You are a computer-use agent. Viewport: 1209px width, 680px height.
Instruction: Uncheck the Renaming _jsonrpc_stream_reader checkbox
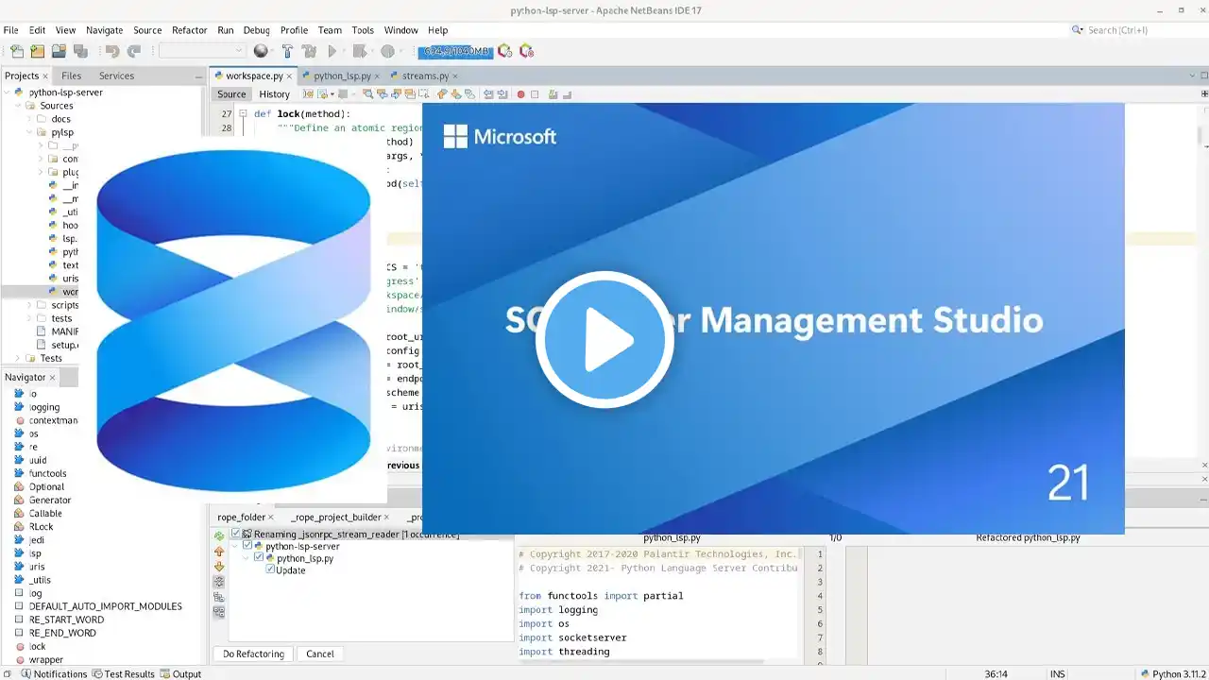236,535
